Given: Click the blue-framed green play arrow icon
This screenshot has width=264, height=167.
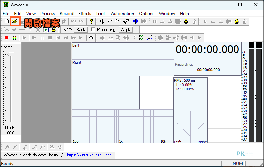Looking at the screenshot, I should [x=46, y=30].
